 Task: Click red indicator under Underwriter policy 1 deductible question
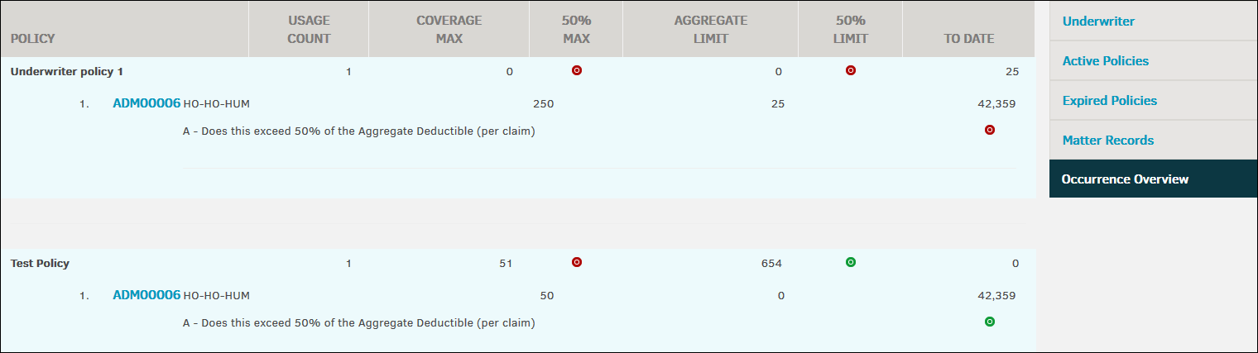click(x=989, y=130)
